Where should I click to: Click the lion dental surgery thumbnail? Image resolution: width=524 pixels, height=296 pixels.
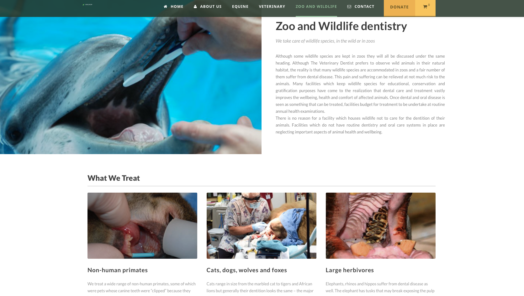pos(262,226)
